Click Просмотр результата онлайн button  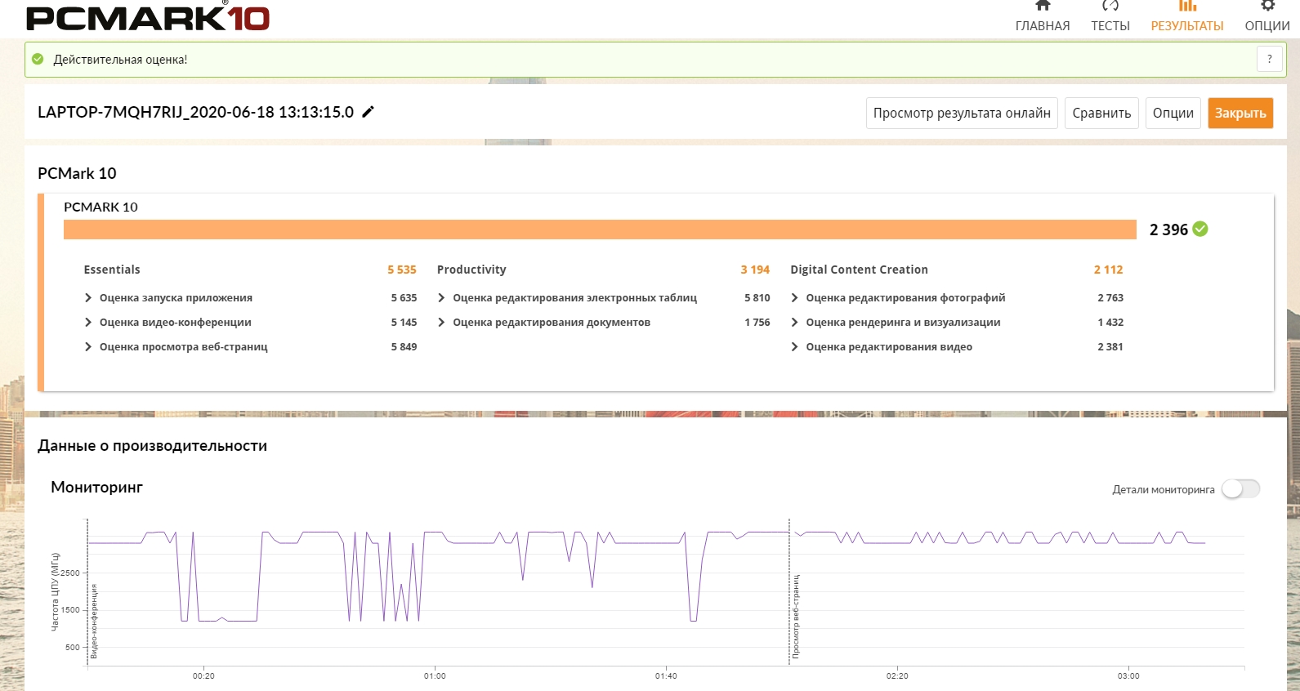[x=962, y=113]
